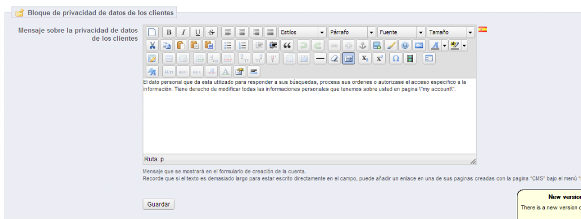Click the Abbreviation icon
The width and height of the screenshot is (581, 219).
pyautogui.click(x=183, y=71)
